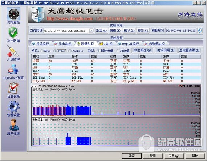
Task: Open the 日志记录 clipboard icon
Action: point(13,88)
